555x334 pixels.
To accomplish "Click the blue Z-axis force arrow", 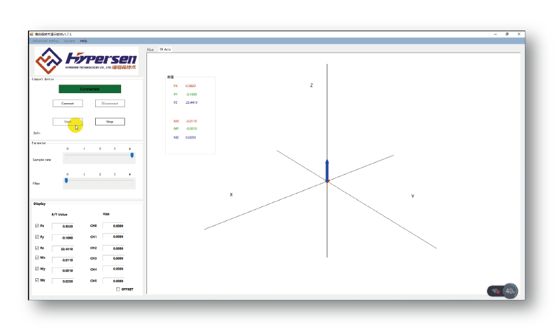I will [327, 170].
